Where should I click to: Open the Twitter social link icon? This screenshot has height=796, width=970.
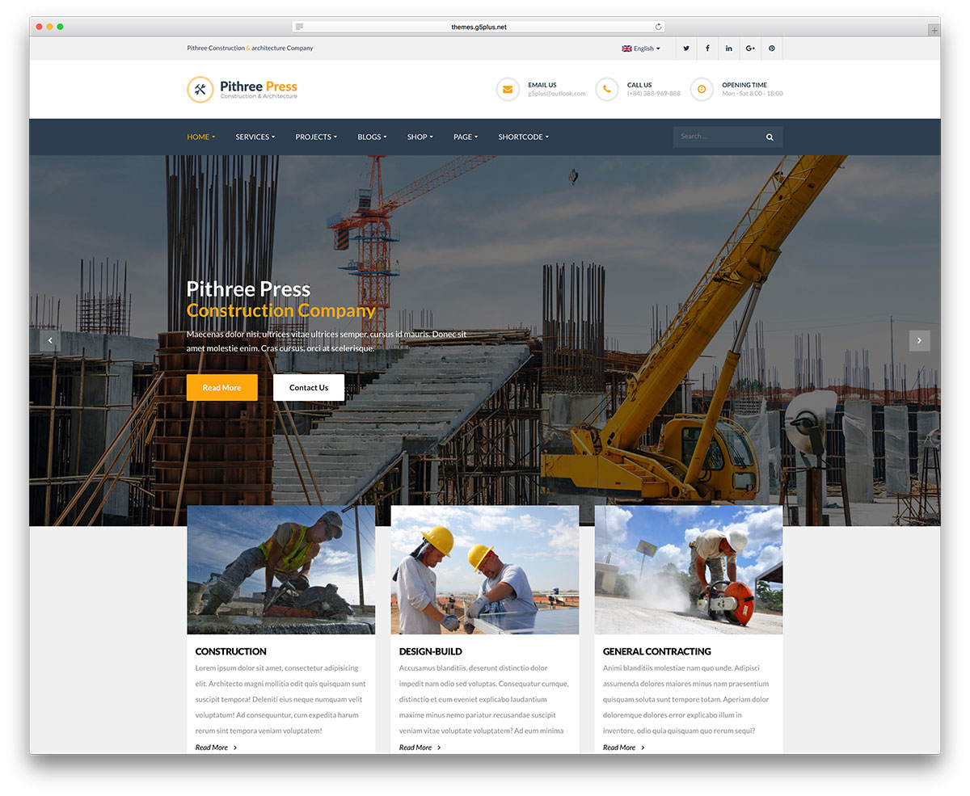pyautogui.click(x=686, y=48)
